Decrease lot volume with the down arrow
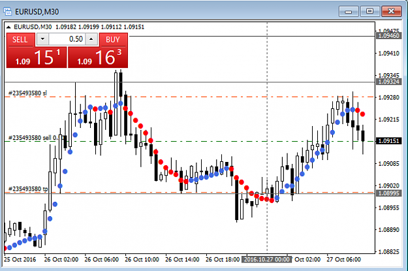Image resolution: width=408 pixels, height=271 pixels. (x=42, y=39)
